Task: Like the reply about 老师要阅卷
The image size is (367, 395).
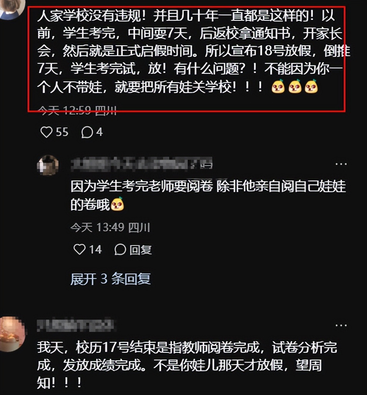Action: coord(80,249)
